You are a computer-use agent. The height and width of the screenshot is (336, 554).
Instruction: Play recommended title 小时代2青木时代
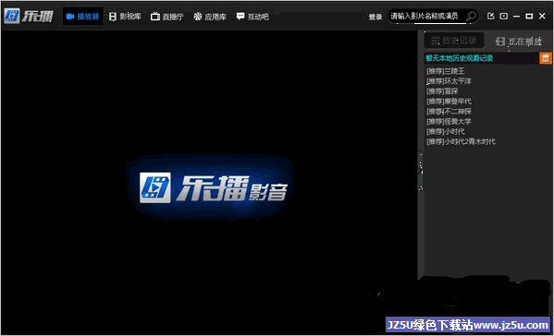[x=461, y=142]
